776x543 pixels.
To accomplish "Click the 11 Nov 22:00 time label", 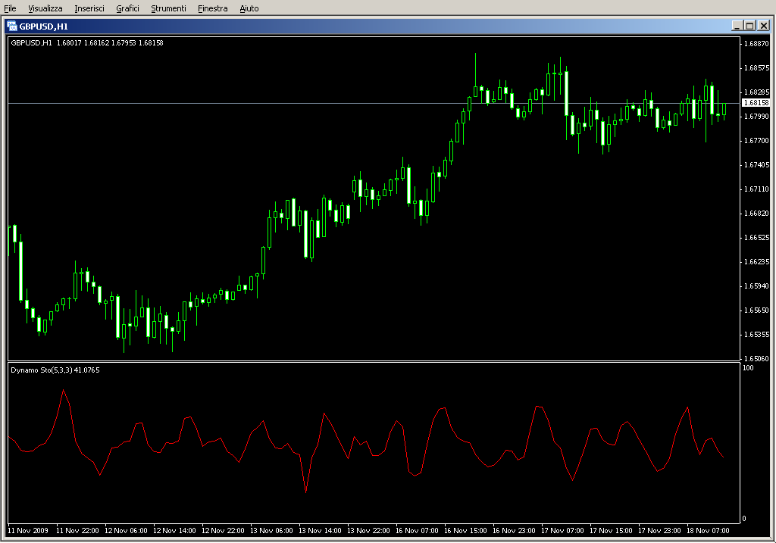I will coord(77,531).
